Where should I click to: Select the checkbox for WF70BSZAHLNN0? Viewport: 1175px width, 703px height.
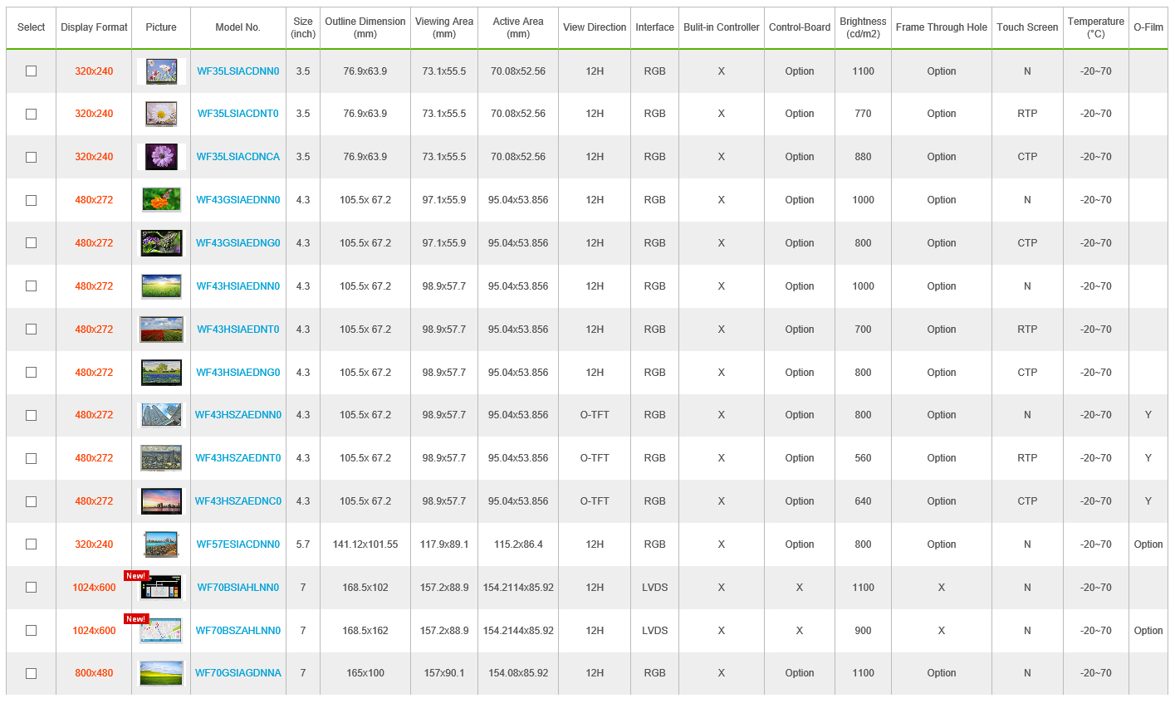click(31, 631)
